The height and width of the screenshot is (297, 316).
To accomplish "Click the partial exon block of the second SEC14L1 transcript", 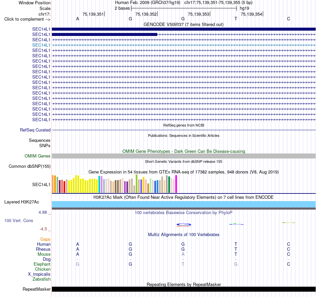I will pyautogui.click(x=104, y=35).
